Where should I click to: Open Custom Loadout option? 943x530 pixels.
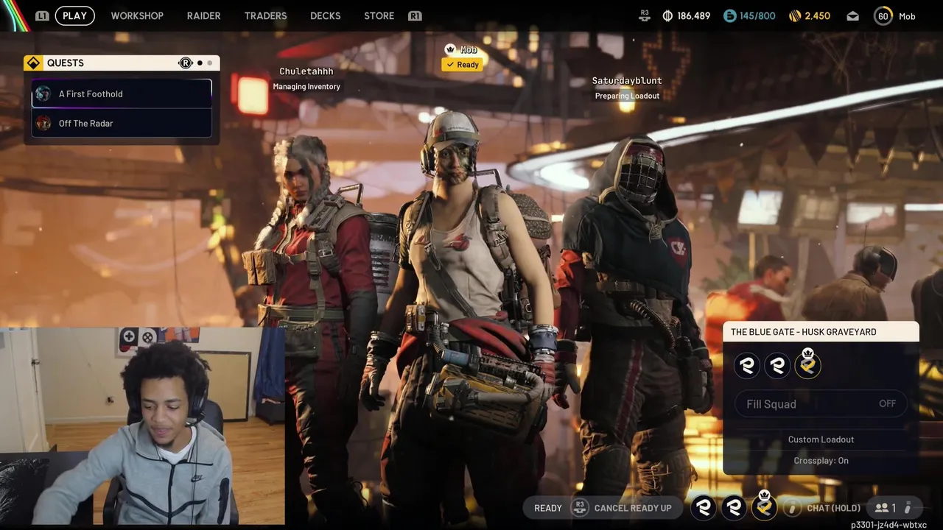point(821,439)
